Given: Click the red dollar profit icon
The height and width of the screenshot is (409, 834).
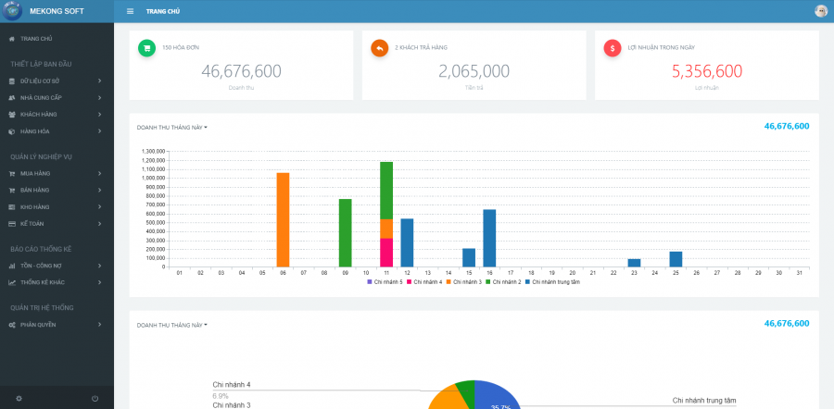Looking at the screenshot, I should (x=613, y=48).
